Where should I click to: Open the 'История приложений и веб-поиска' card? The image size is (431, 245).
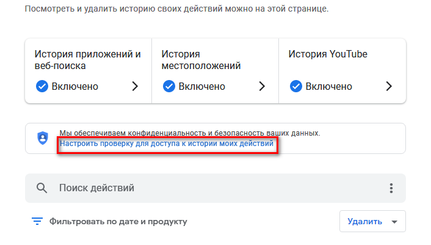[88, 59]
